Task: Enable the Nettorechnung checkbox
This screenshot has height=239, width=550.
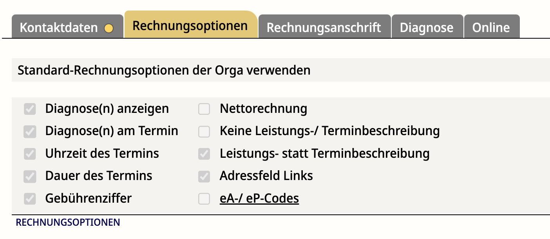Action: (204, 109)
